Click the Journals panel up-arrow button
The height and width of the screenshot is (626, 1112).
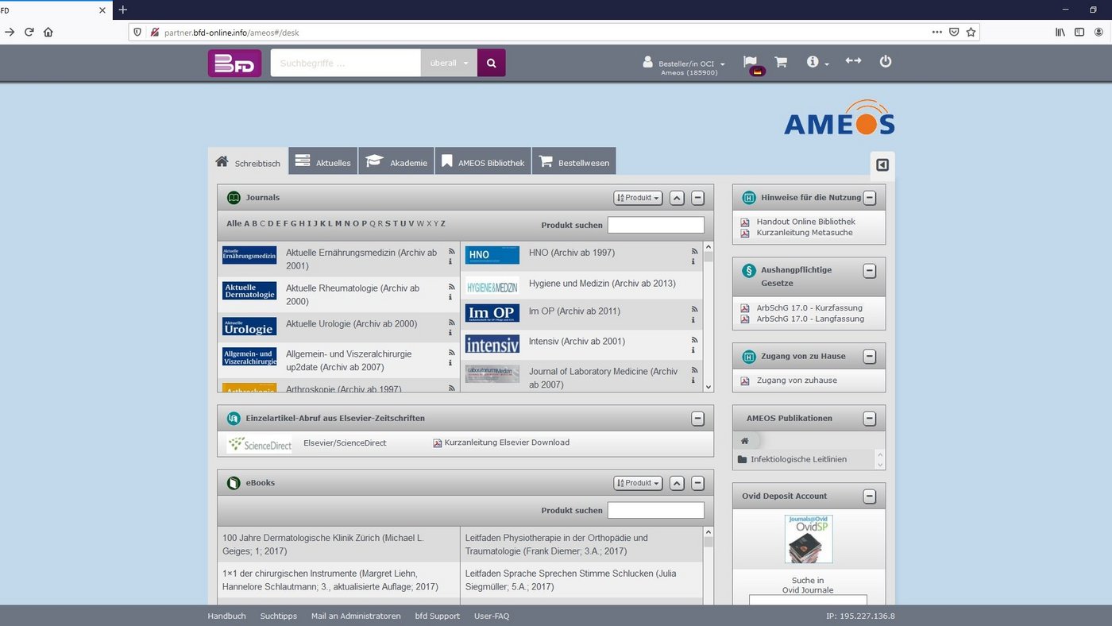click(x=677, y=198)
